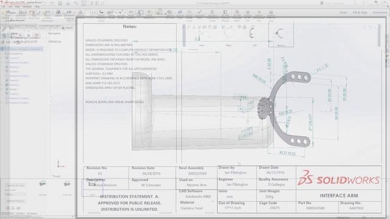Open the Tools pane tab
The width and height of the screenshot is (390, 219).
(x=343, y=12)
